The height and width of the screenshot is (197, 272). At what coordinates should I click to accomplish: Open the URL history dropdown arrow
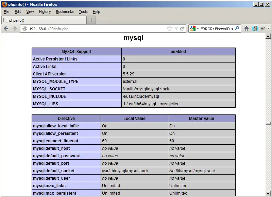tap(176, 29)
